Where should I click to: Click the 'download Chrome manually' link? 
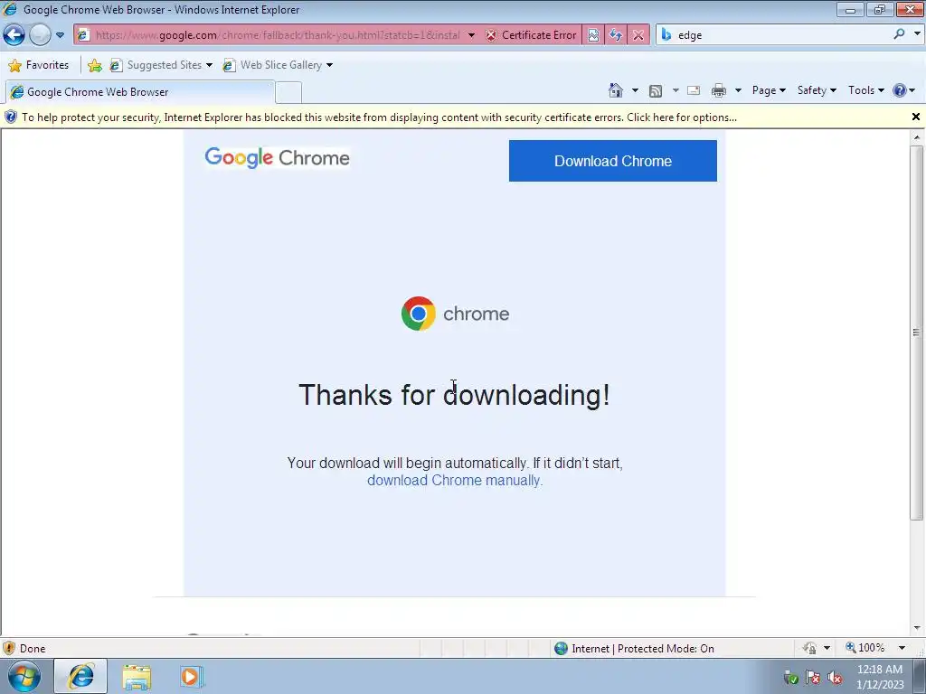point(455,481)
